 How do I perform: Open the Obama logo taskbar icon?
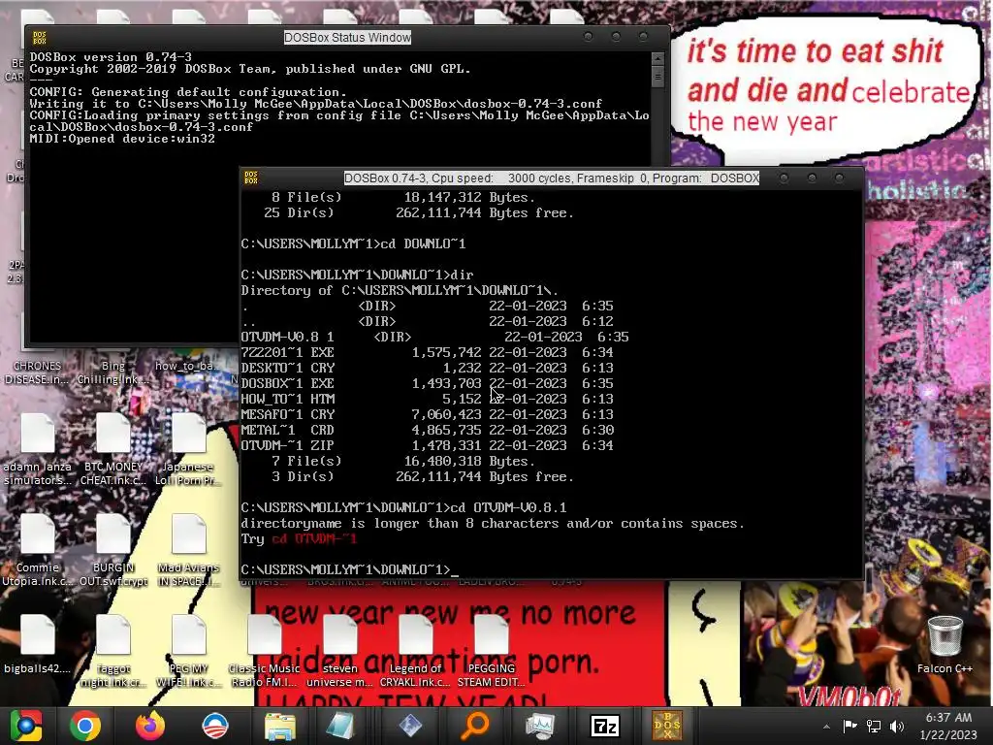tap(214, 726)
